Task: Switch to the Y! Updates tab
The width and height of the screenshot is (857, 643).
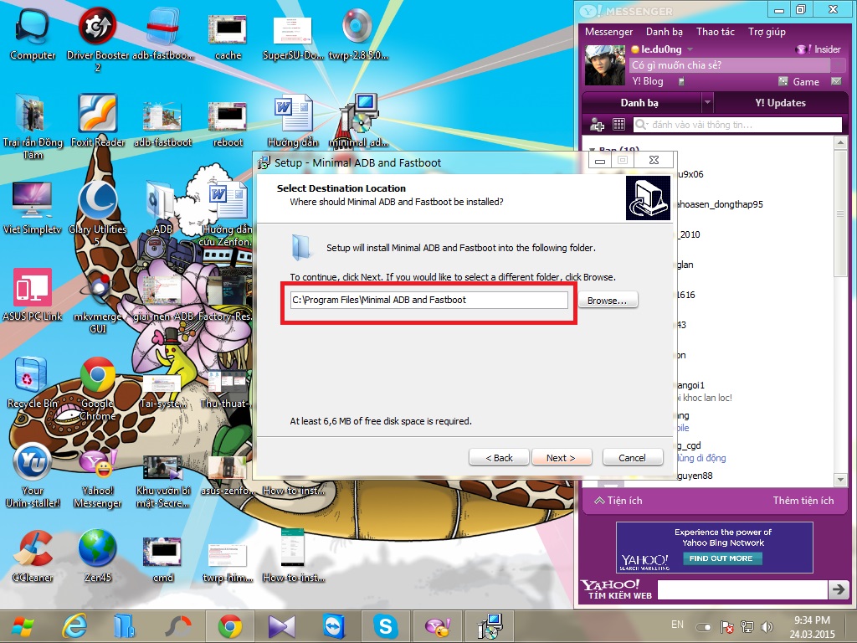Action: tap(780, 103)
